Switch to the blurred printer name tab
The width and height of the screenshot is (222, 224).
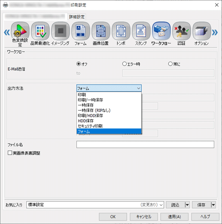(35, 16)
